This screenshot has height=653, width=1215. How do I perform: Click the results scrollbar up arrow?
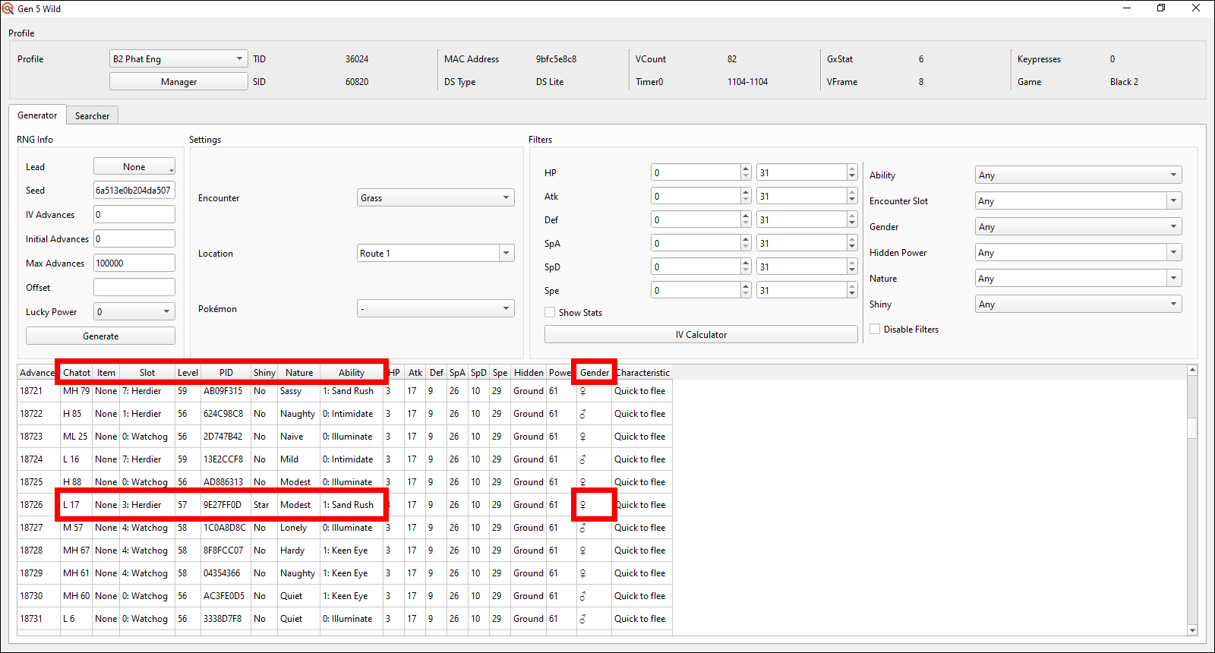[x=1192, y=371]
